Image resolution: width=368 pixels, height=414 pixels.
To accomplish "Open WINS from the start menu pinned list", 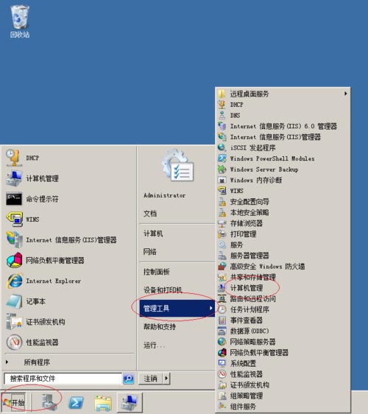I will (x=32, y=220).
